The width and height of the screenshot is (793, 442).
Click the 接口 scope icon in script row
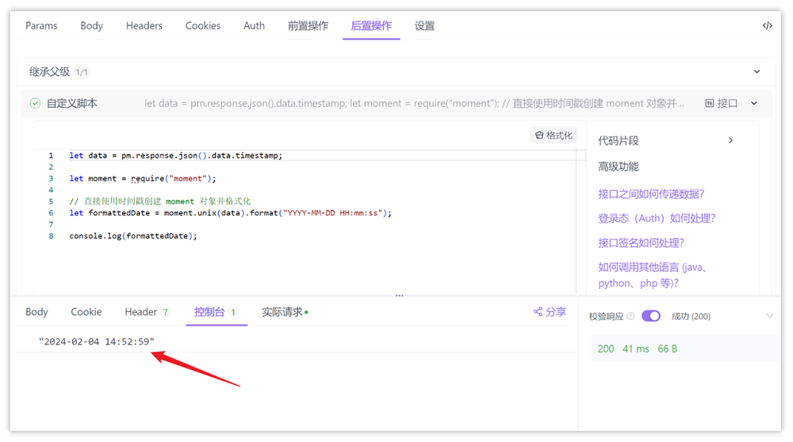[x=709, y=104]
